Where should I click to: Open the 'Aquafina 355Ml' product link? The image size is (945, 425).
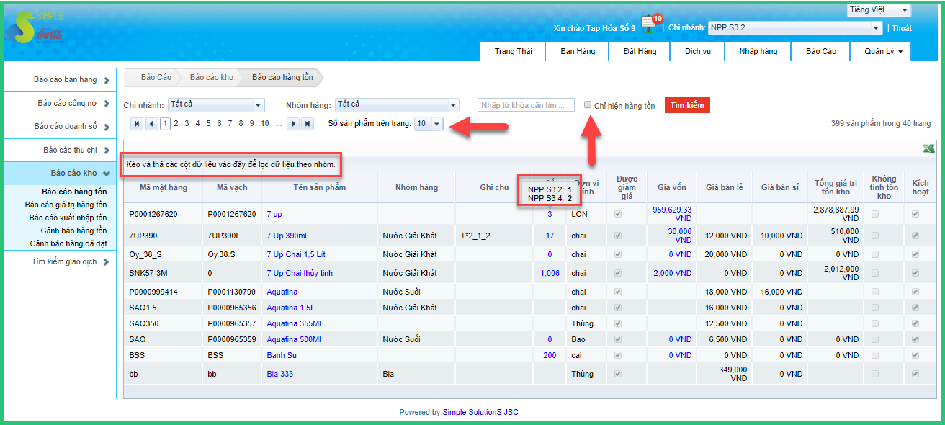coord(294,323)
